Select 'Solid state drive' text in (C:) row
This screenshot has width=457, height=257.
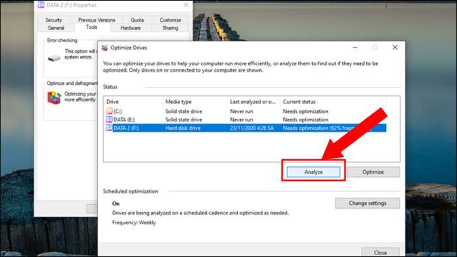coord(183,111)
